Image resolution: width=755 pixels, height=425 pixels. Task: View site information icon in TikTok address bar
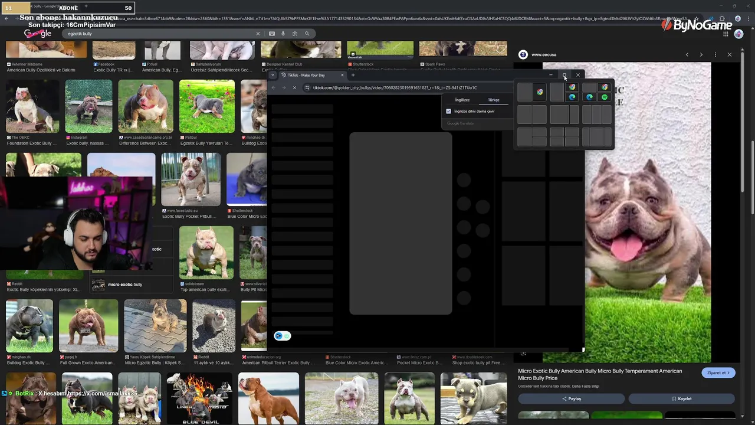pos(307,87)
